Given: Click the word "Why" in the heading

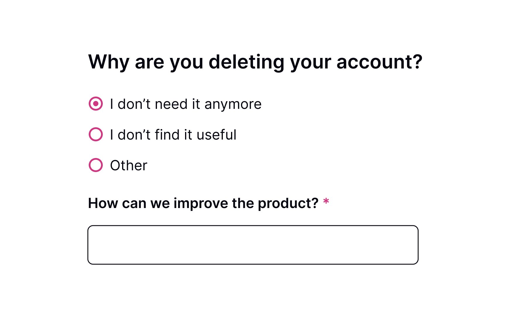Looking at the screenshot, I should pyautogui.click(x=109, y=62).
